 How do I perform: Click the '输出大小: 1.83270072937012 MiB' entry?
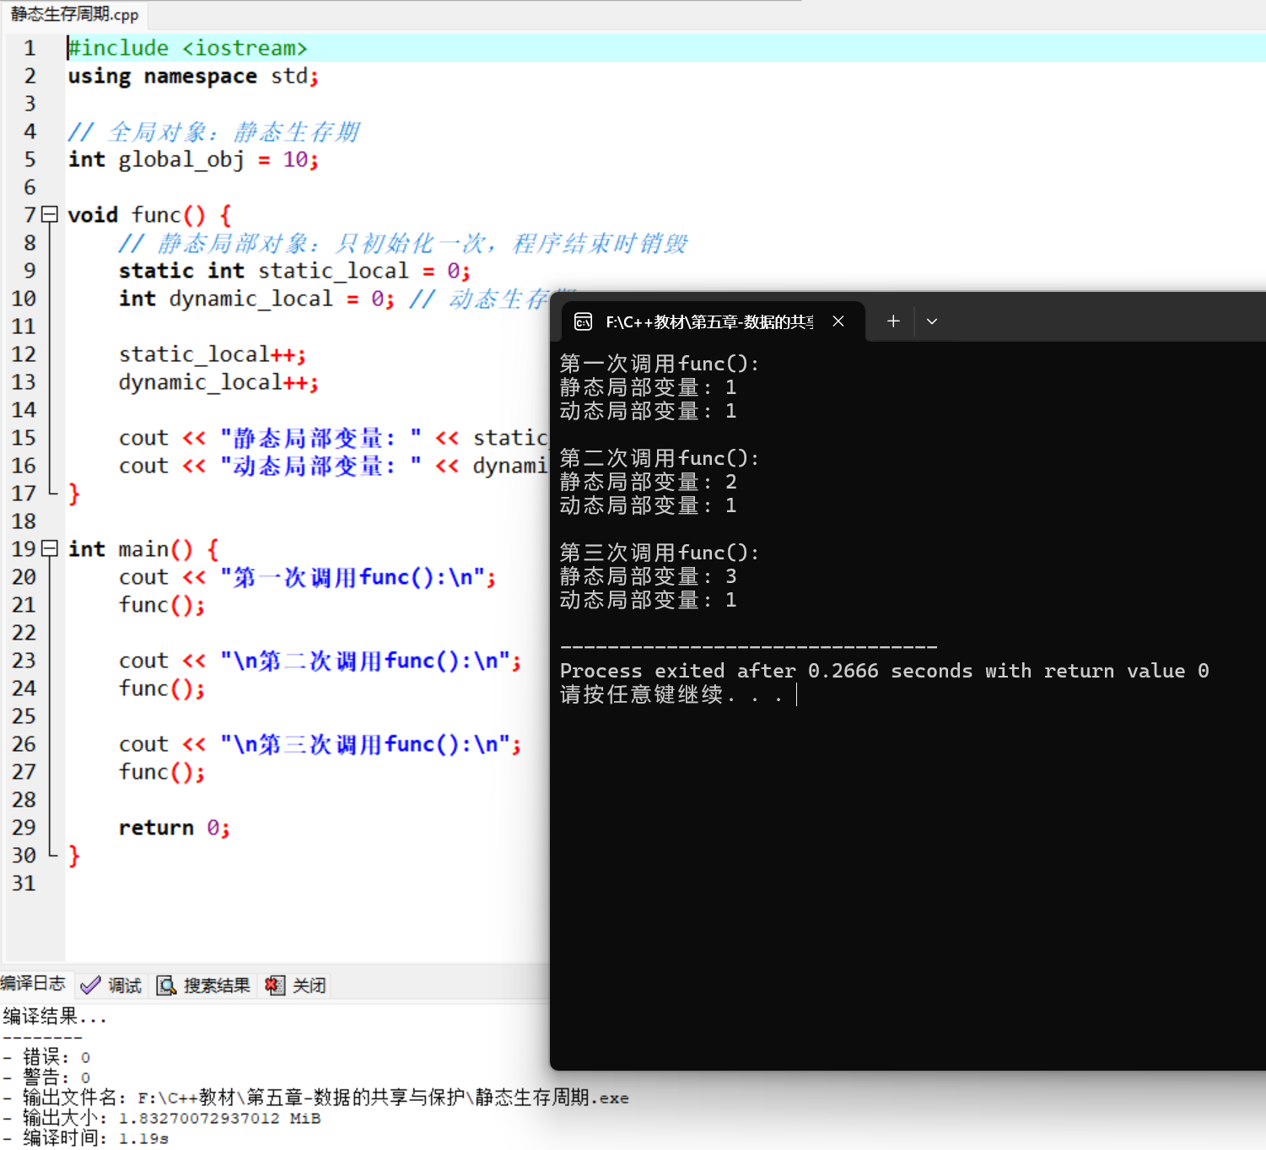click(x=161, y=1118)
